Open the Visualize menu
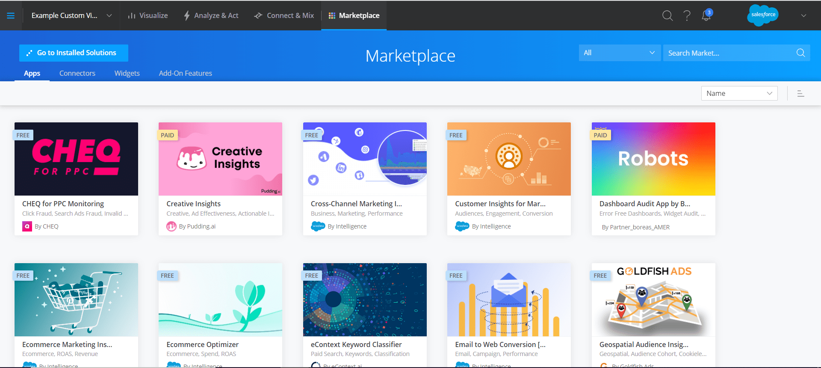The height and width of the screenshot is (368, 821). click(x=148, y=16)
